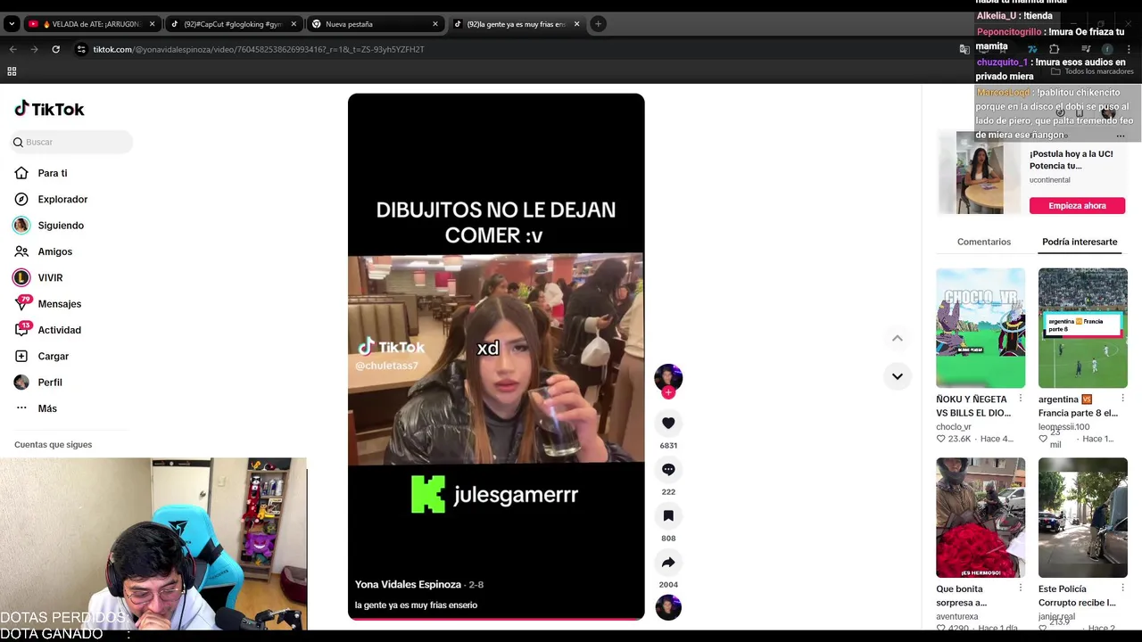Like the video with heart icon

click(668, 423)
